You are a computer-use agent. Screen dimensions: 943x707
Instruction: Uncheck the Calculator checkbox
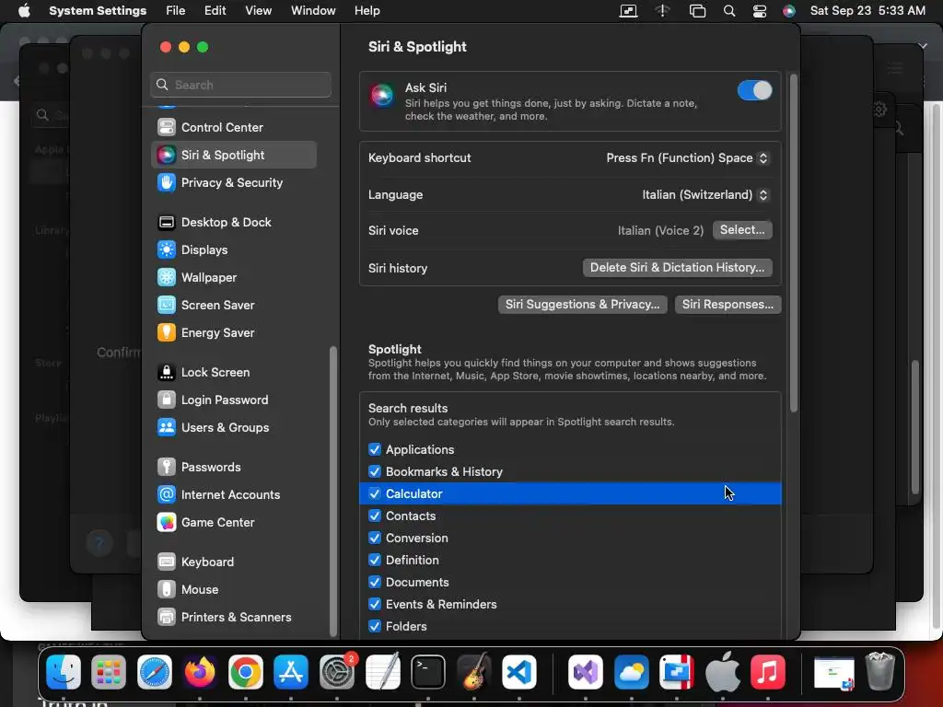(375, 493)
